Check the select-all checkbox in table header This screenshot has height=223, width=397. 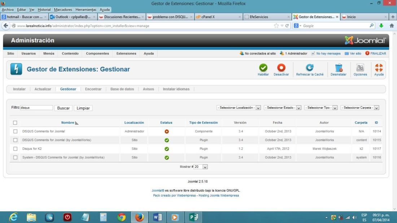coord(15,122)
